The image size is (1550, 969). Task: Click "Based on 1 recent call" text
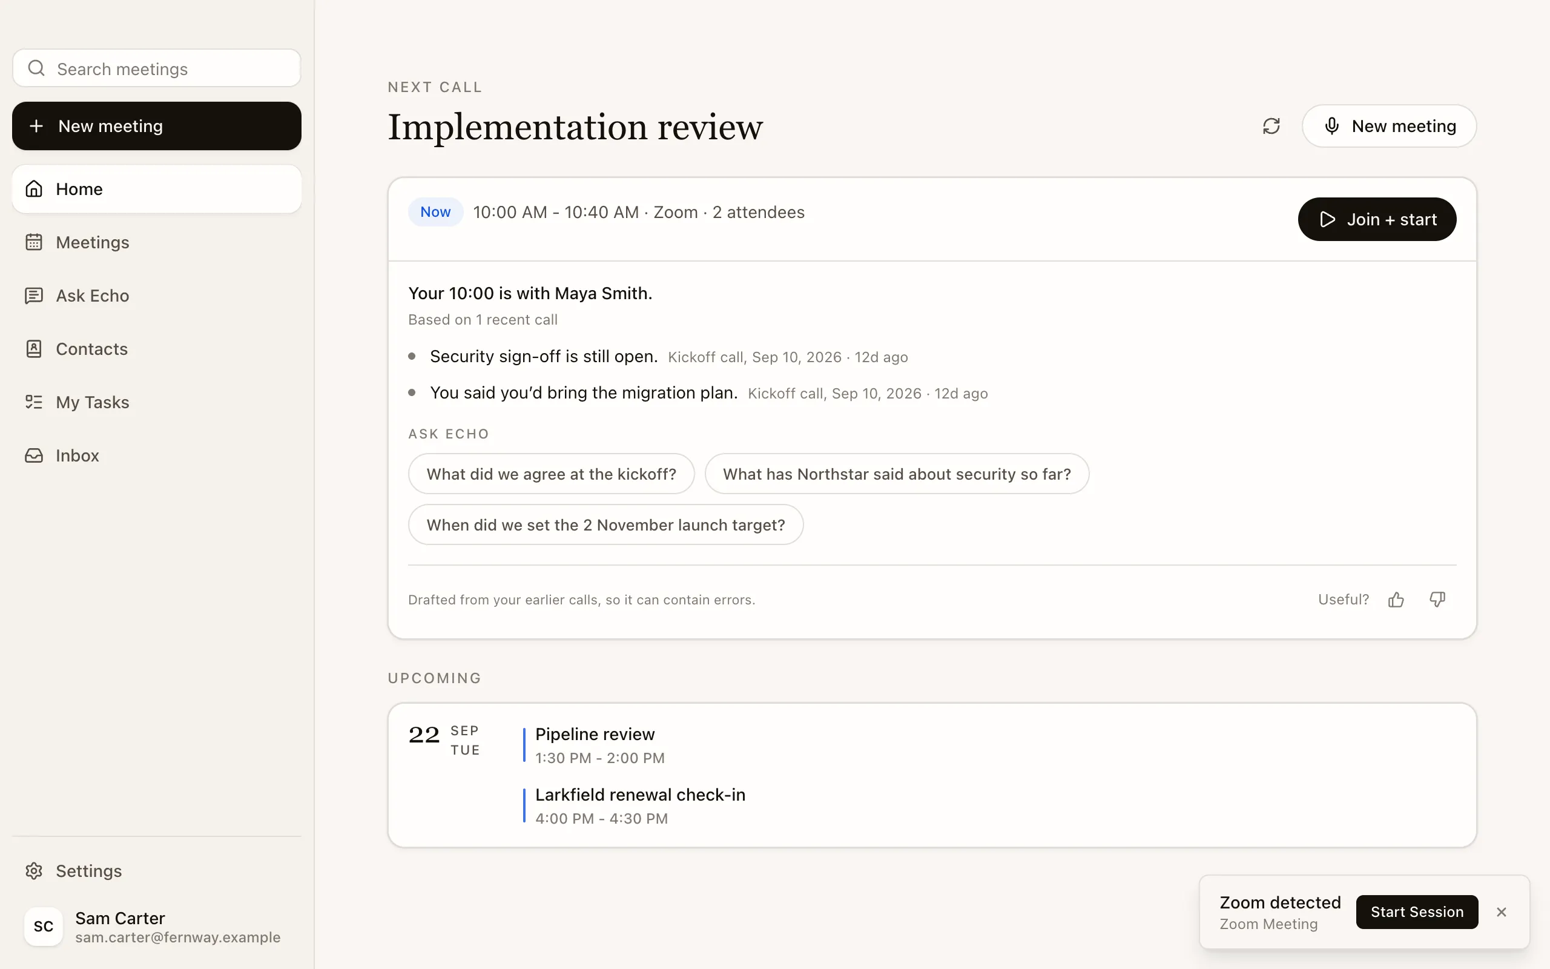(x=483, y=319)
